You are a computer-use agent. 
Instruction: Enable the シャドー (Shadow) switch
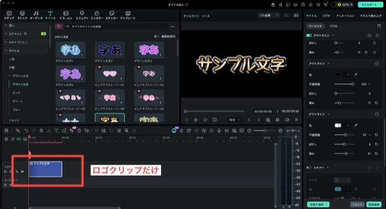pos(309,168)
